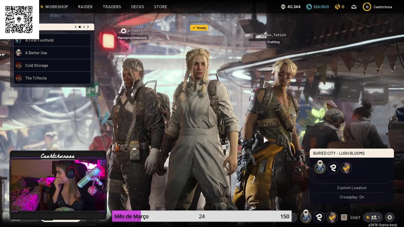
Task: Click the level 16 progress ring
Action: pyautogui.click(x=367, y=7)
